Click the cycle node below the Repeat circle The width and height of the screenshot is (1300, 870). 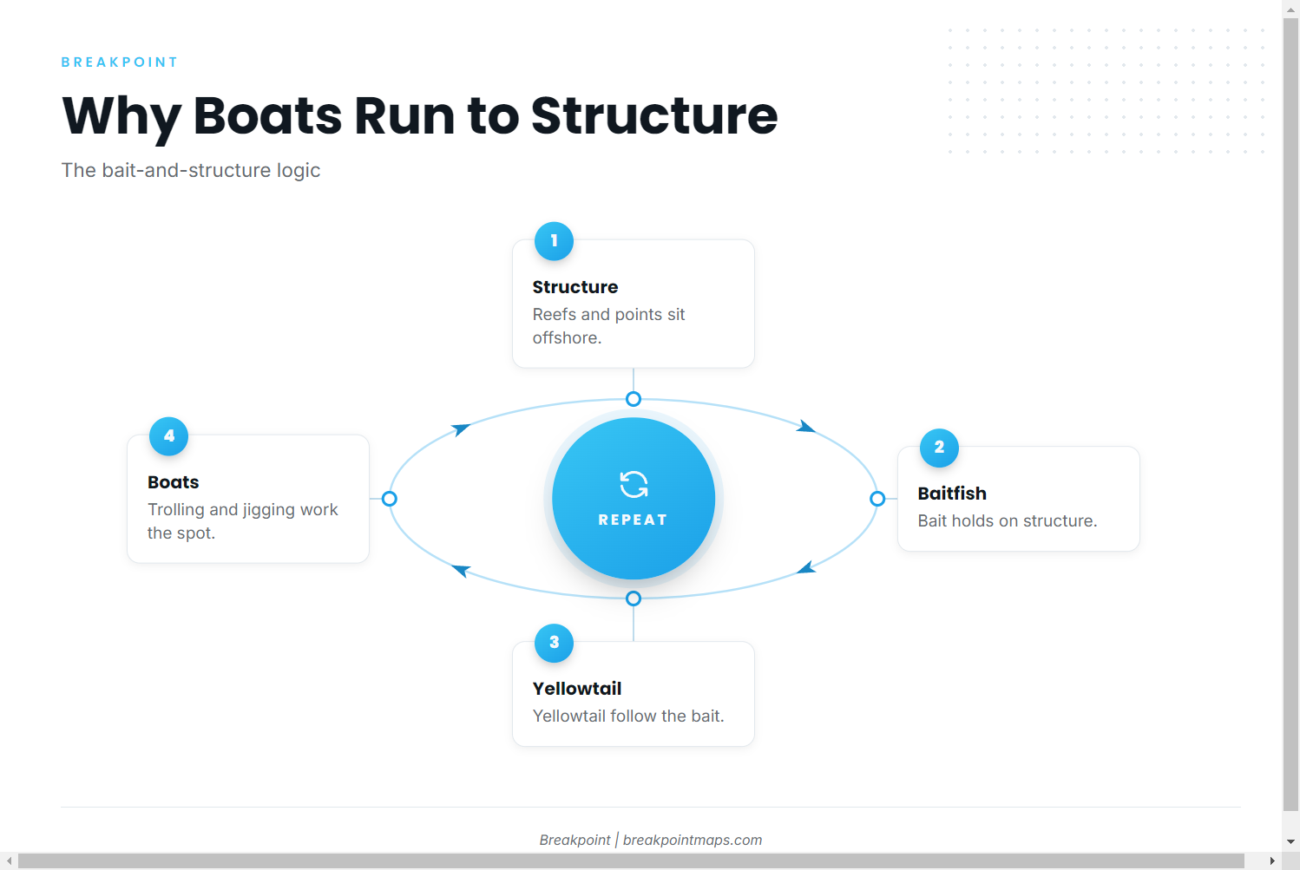pyautogui.click(x=634, y=599)
